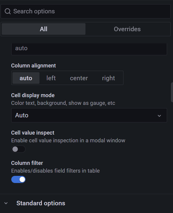Set column alignment to right

coord(108,78)
